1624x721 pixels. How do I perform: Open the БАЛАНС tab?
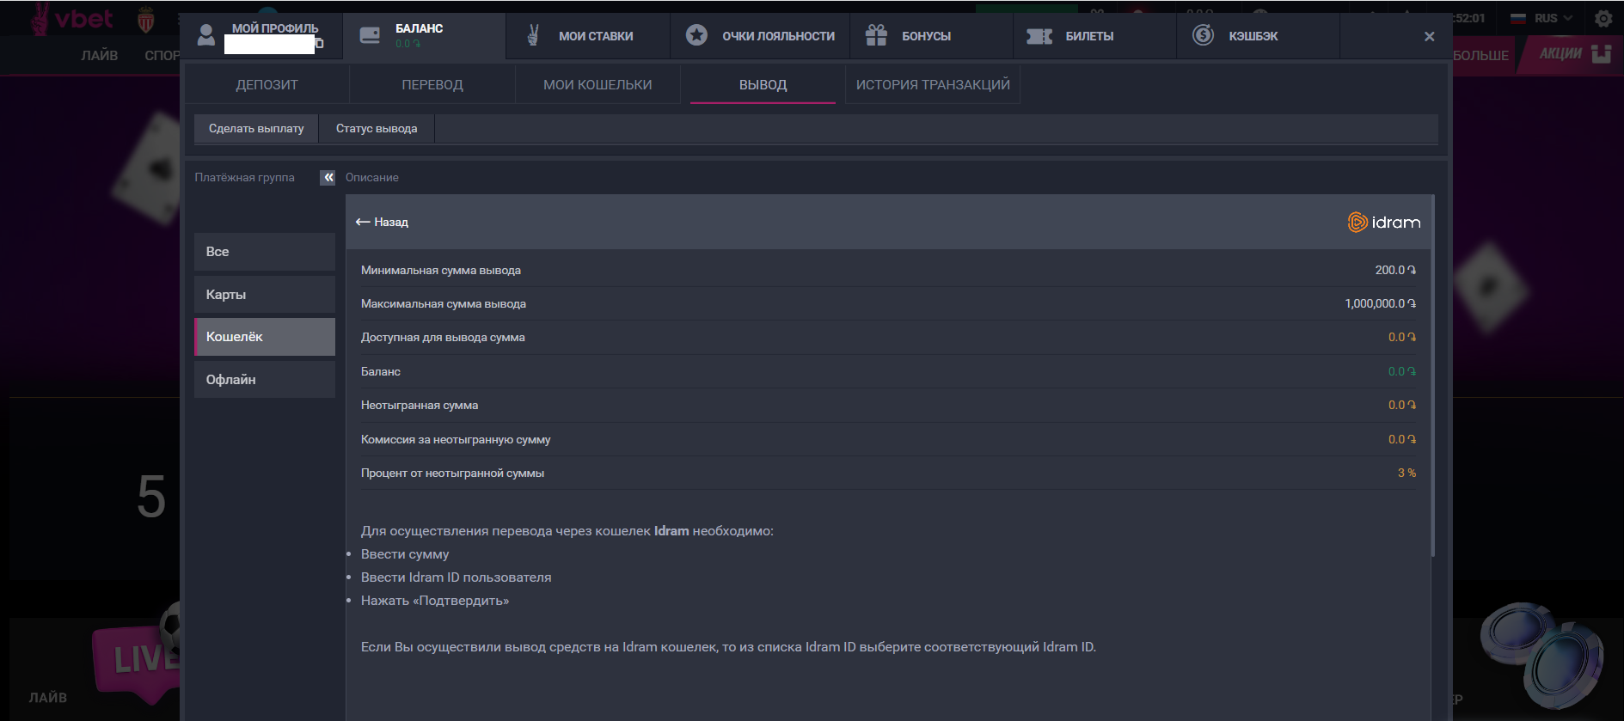(x=425, y=36)
